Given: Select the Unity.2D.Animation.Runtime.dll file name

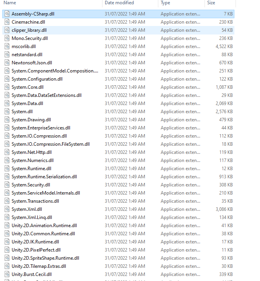Looking at the screenshot, I should (x=44, y=226).
